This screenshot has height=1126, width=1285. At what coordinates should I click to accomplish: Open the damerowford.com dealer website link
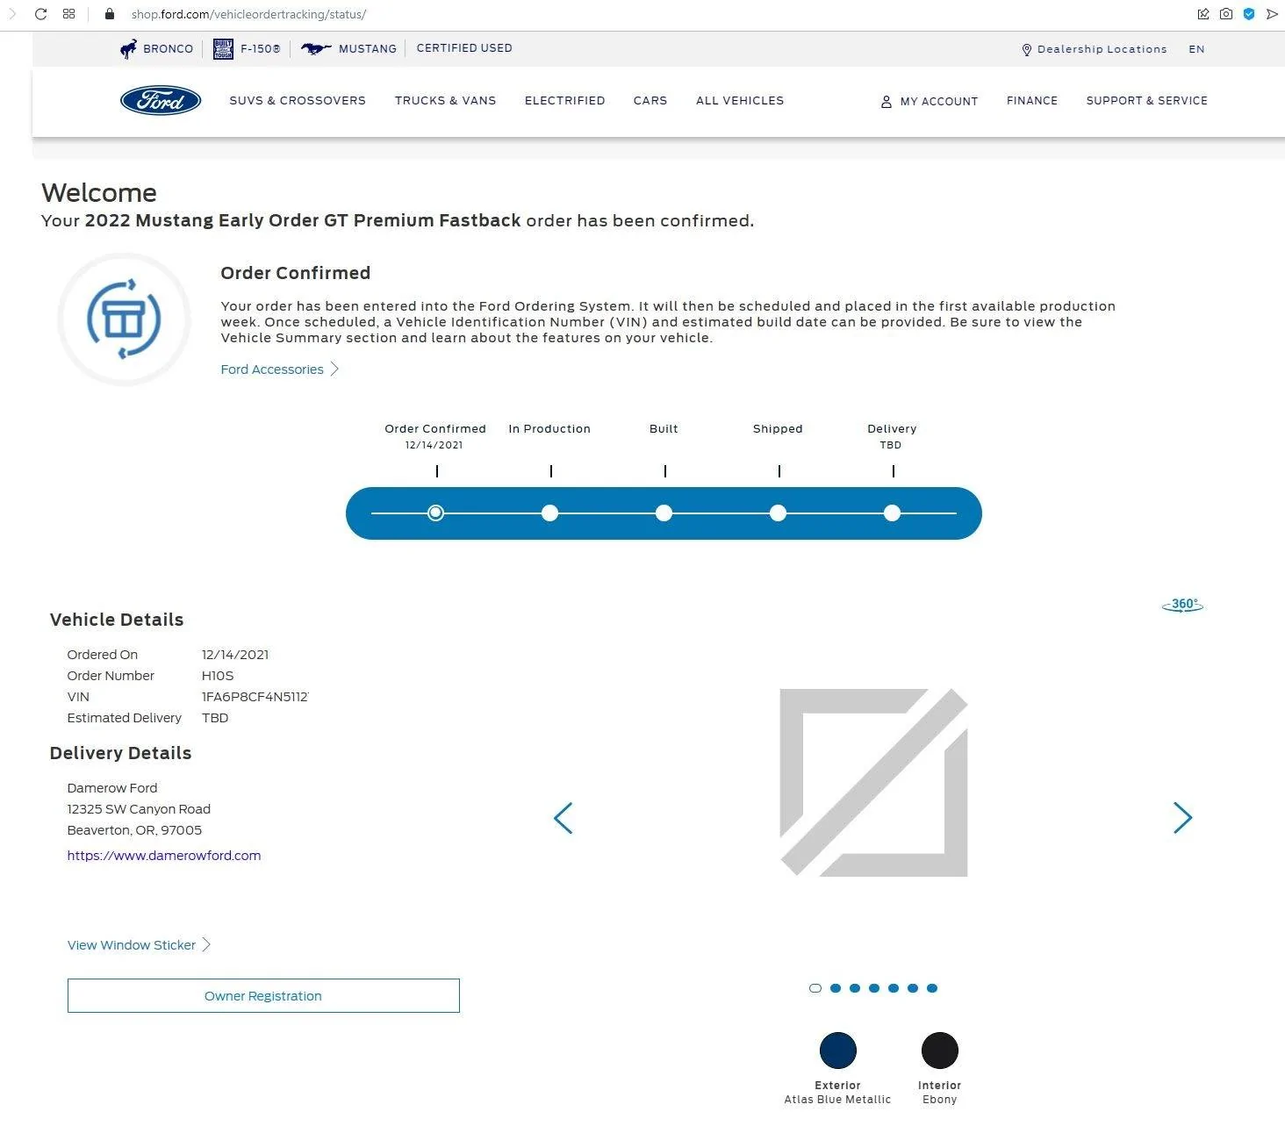(x=164, y=856)
